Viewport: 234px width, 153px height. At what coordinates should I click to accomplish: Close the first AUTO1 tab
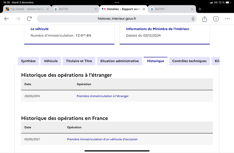pos(96,9)
